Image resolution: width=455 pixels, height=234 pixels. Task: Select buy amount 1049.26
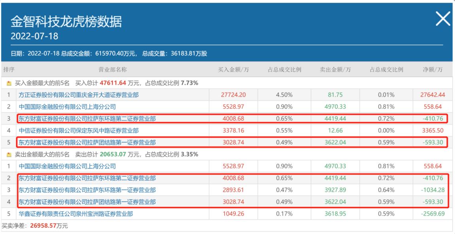tap(233, 214)
